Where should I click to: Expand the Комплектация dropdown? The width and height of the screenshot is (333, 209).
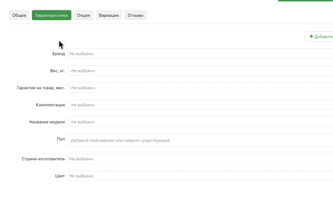pos(200,105)
